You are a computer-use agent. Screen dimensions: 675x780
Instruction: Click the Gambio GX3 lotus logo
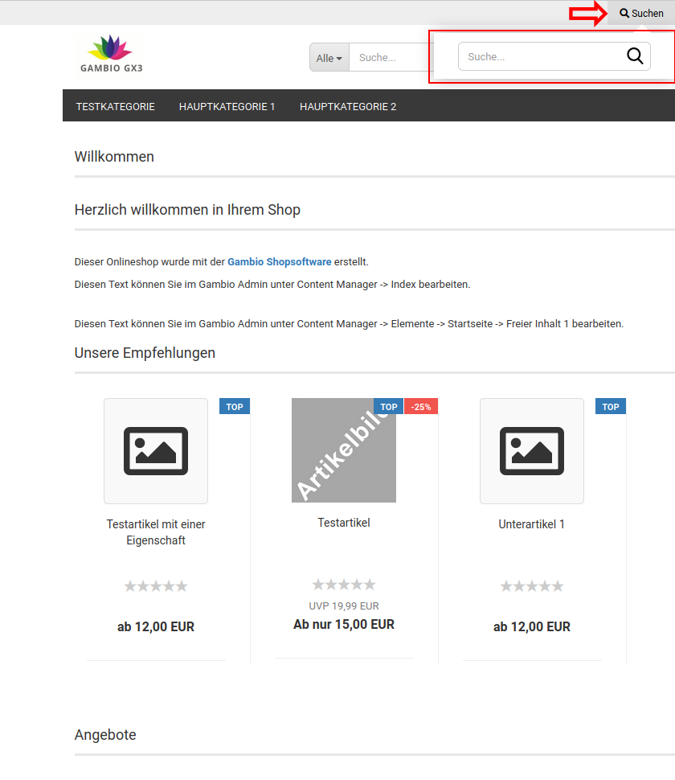click(x=111, y=54)
